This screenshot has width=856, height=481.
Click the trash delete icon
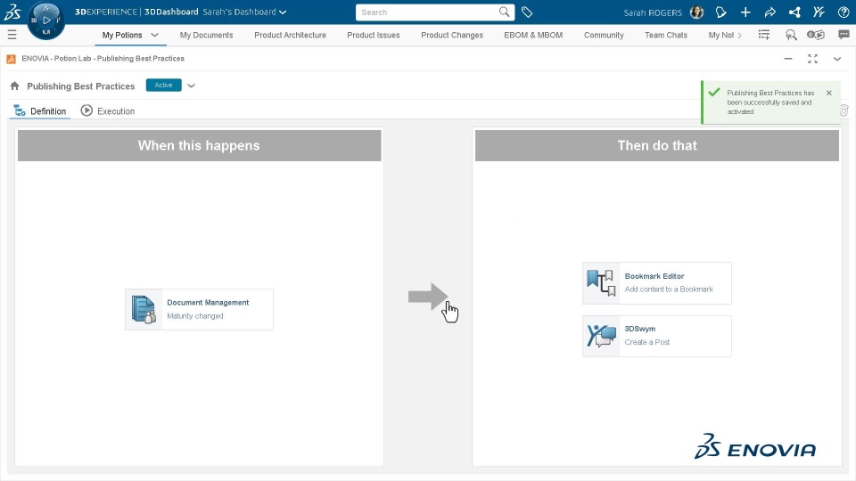pos(844,110)
